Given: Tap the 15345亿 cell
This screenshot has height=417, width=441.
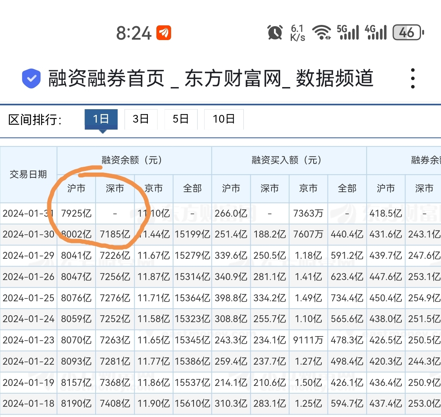Looking at the screenshot, I should point(192,340).
